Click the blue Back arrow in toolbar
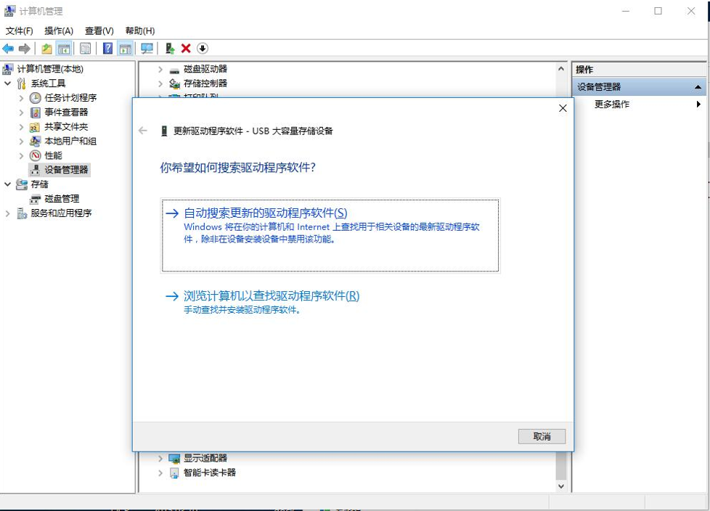 point(8,49)
